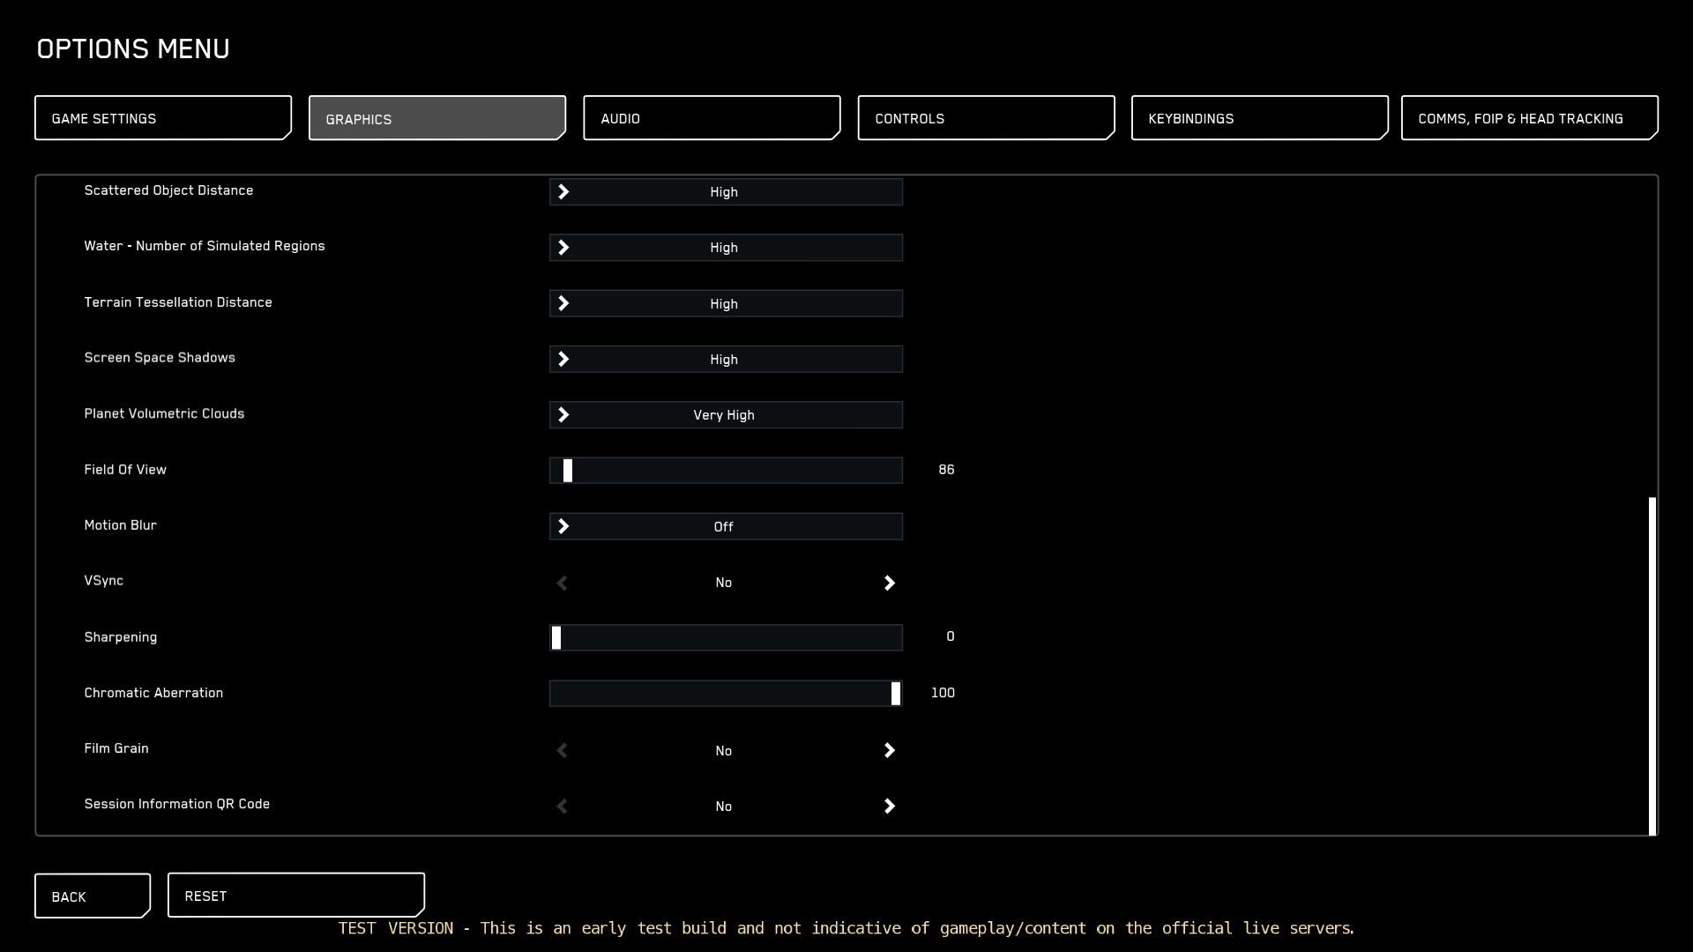Screen dimensions: 1693x952
Task: Click chevron icon on Motion Blur selector
Action: tap(563, 526)
